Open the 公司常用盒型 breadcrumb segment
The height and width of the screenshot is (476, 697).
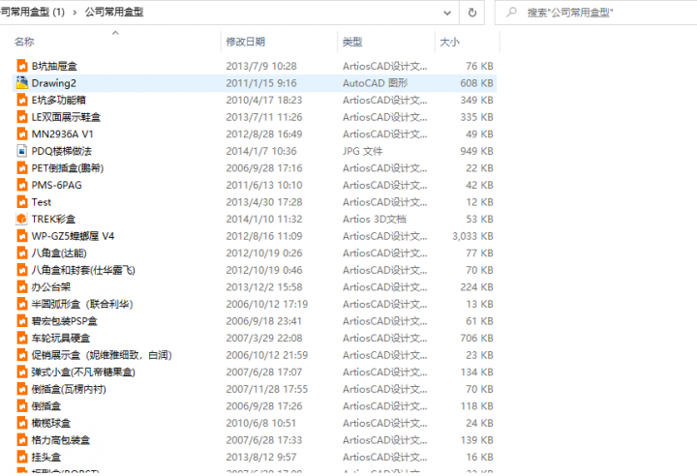pyautogui.click(x=114, y=12)
